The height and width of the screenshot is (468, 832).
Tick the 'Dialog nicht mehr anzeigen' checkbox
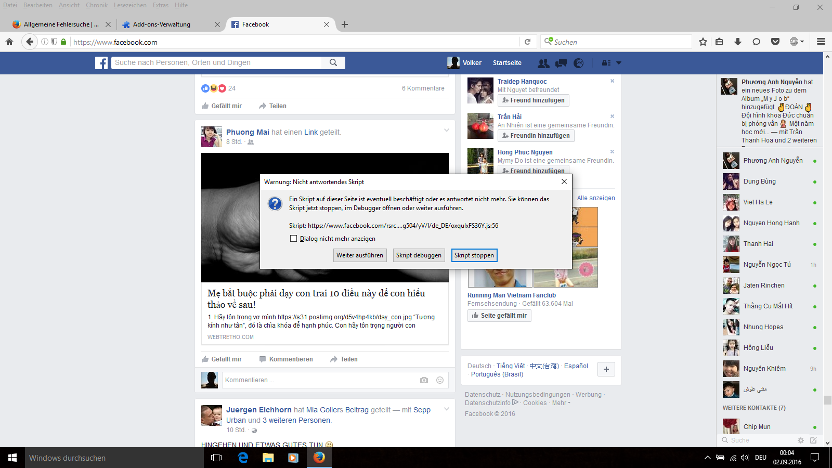293,239
